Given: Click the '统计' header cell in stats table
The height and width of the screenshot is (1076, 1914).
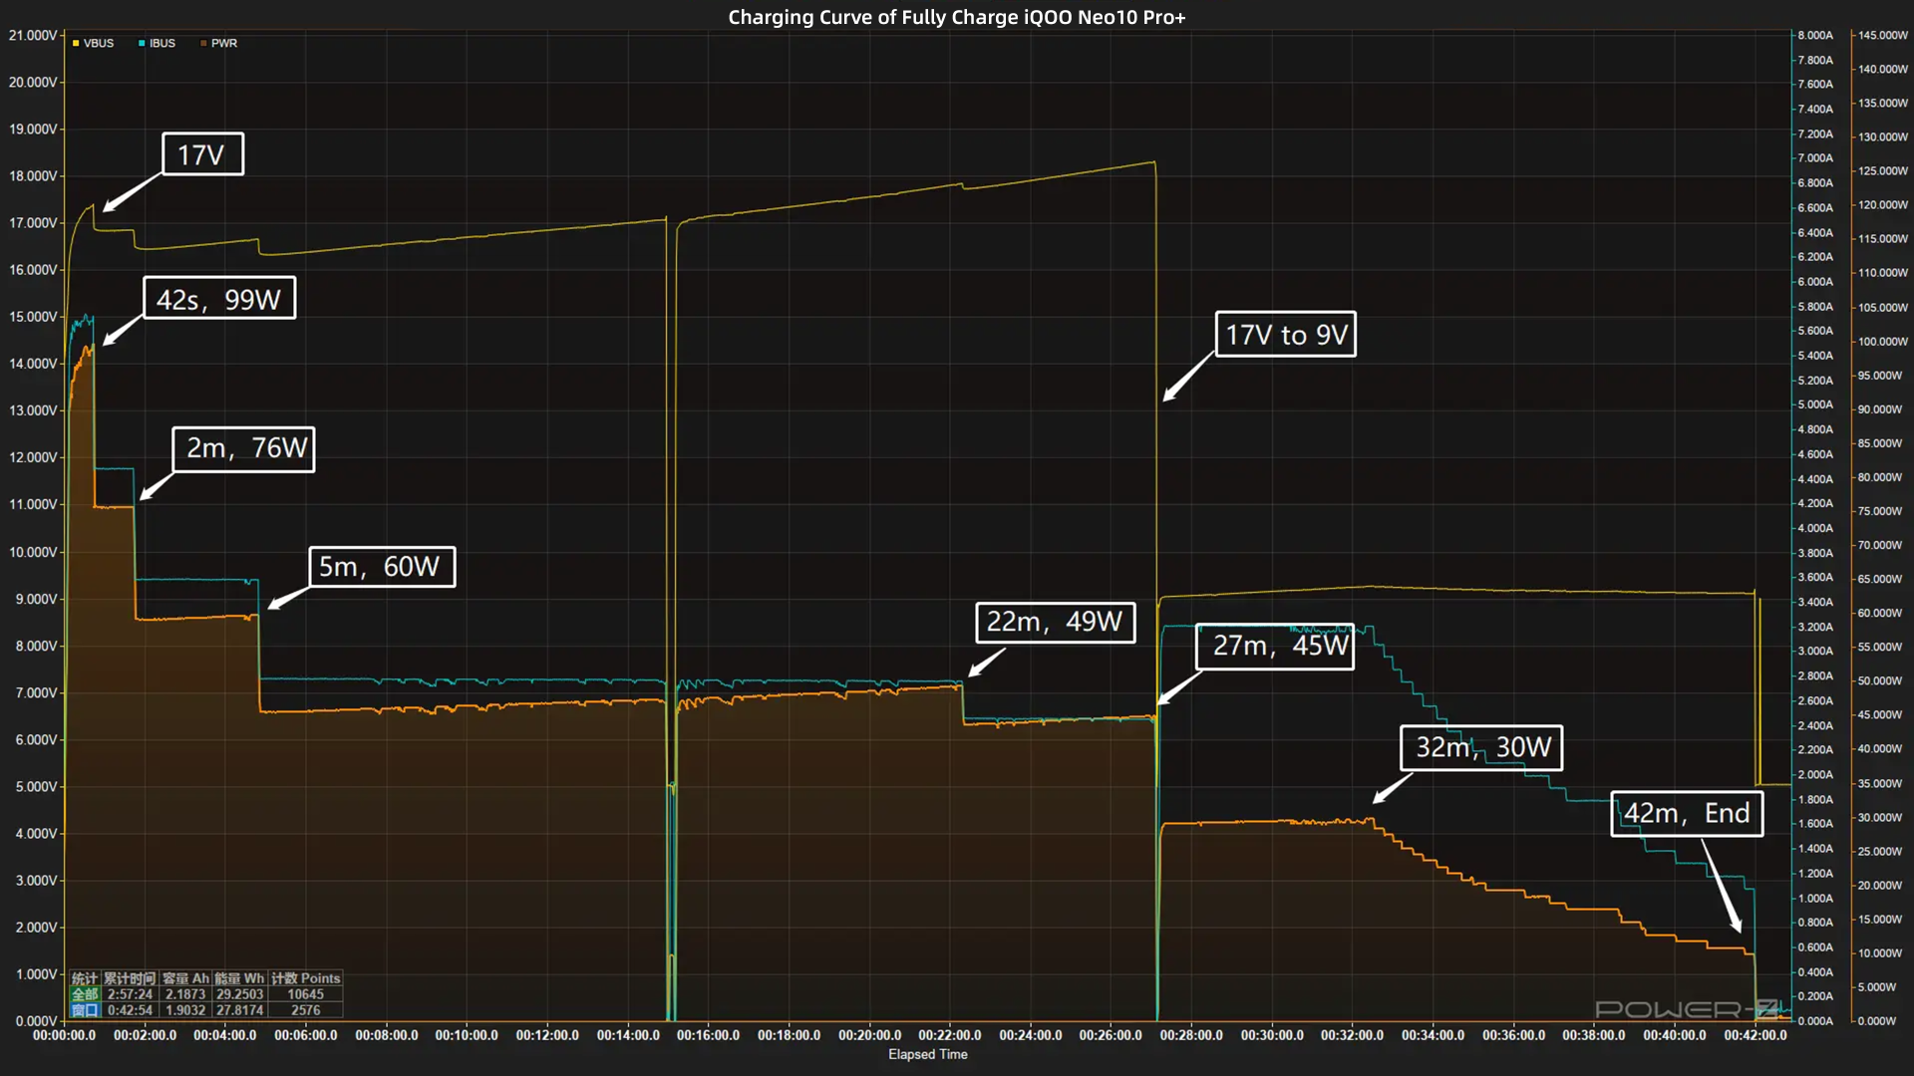Looking at the screenshot, I should click(x=85, y=978).
